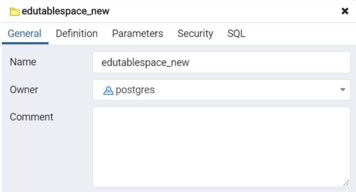Switch to the Definition tab
The image size is (356, 192).
pos(76,33)
